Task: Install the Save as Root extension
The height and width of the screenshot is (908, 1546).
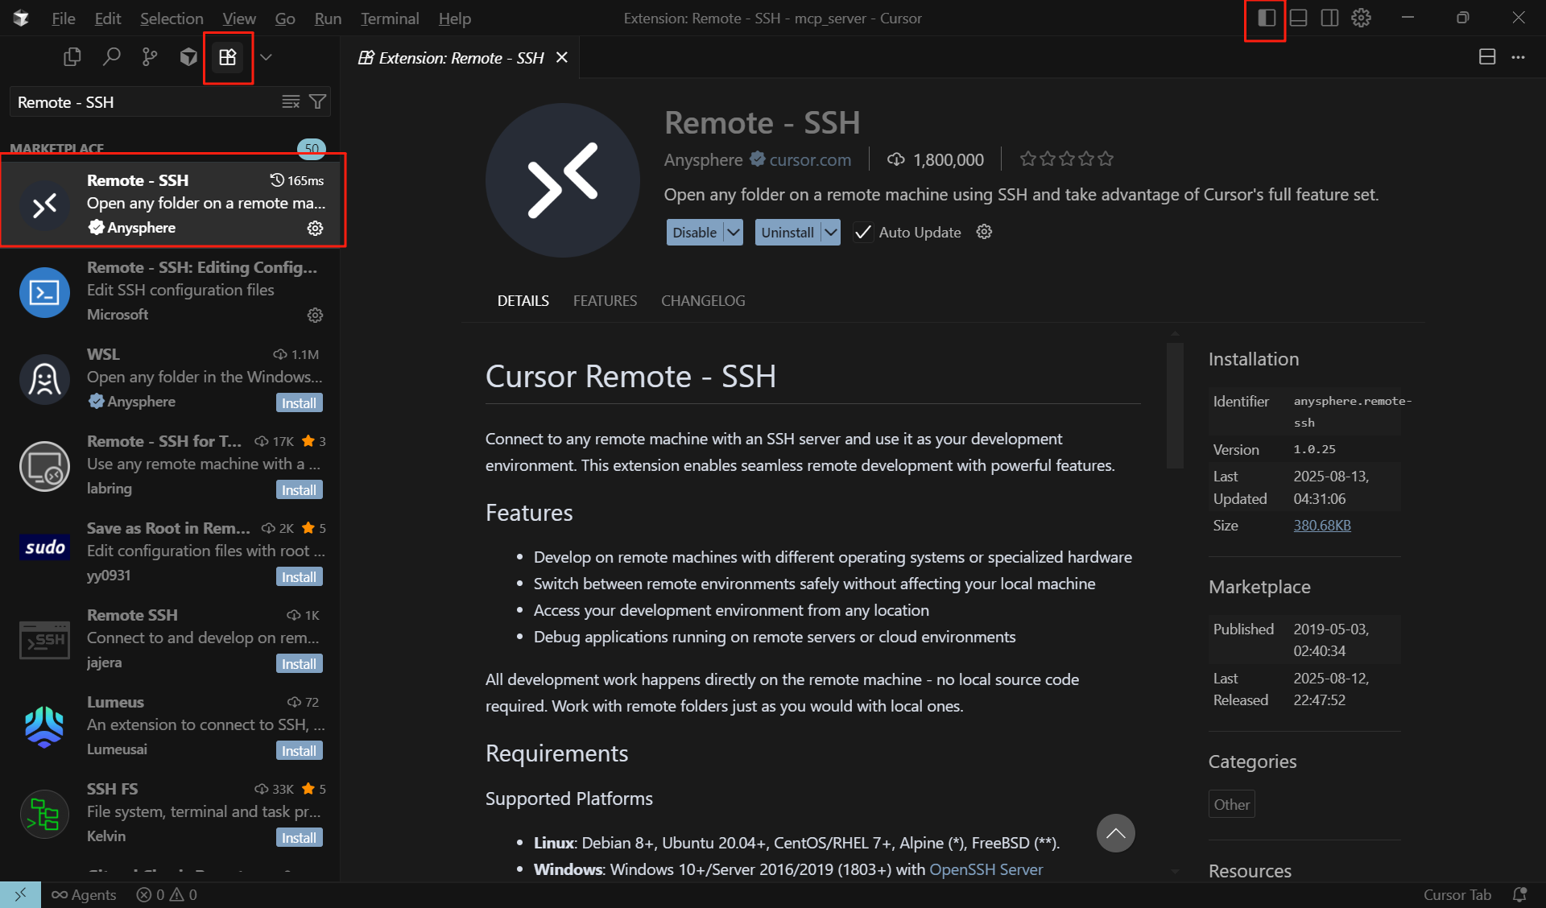Action: click(x=299, y=576)
